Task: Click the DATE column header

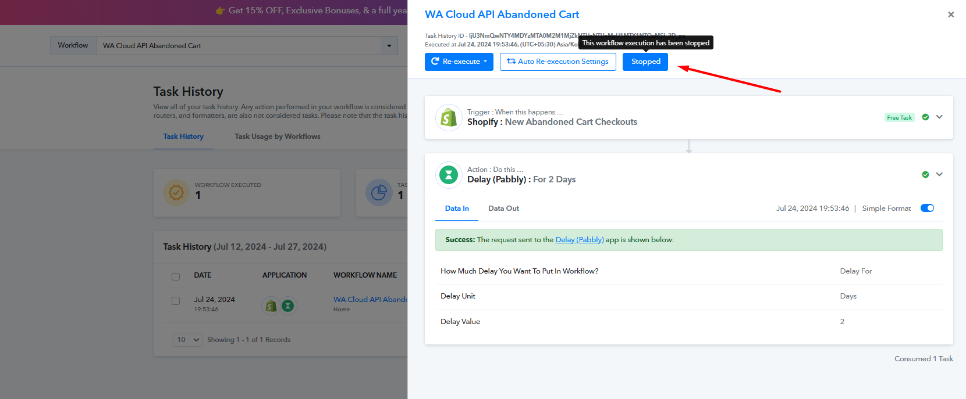Action: [x=203, y=275]
